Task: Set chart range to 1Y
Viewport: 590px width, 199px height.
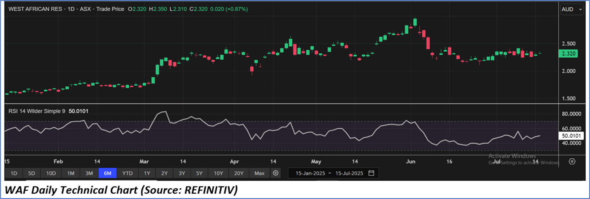Action: (x=147, y=173)
